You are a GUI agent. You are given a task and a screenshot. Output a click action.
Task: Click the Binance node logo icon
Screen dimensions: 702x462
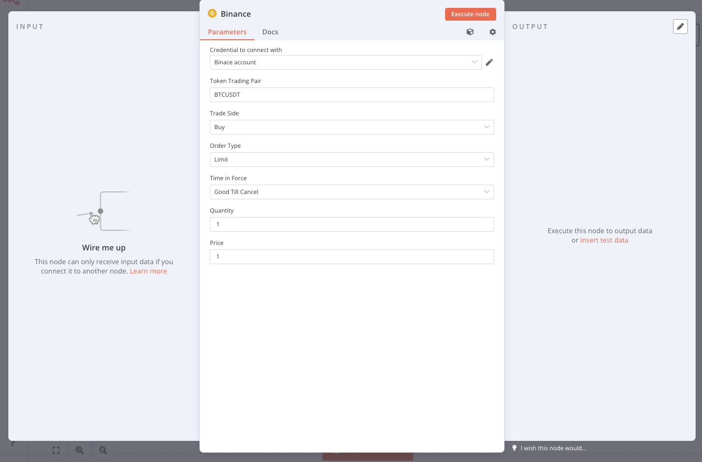click(212, 13)
